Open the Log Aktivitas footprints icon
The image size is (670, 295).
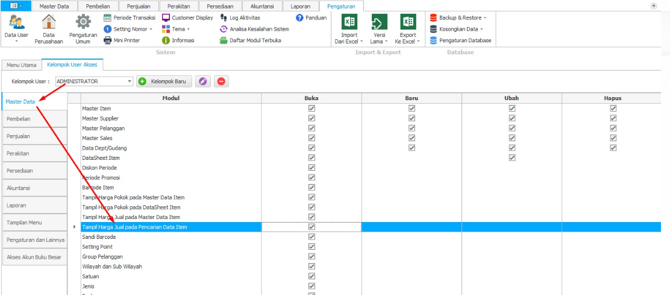click(x=224, y=17)
